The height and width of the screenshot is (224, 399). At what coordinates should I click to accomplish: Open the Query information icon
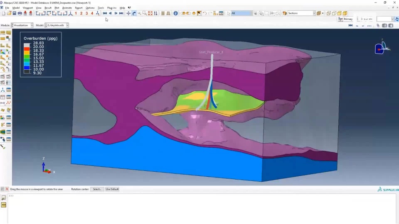coord(175,13)
